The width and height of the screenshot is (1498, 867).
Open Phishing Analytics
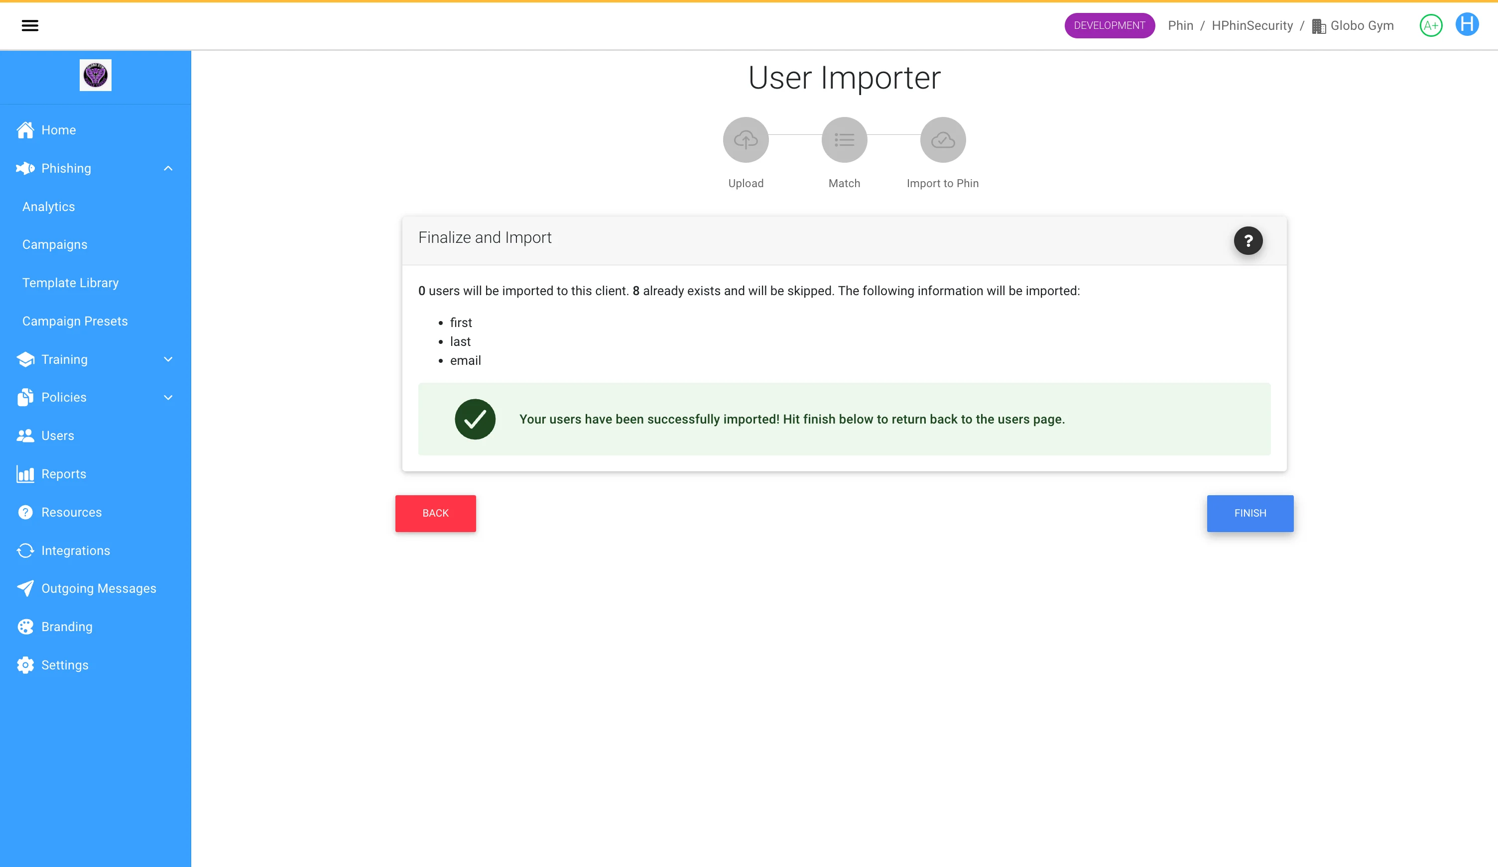[49, 207]
